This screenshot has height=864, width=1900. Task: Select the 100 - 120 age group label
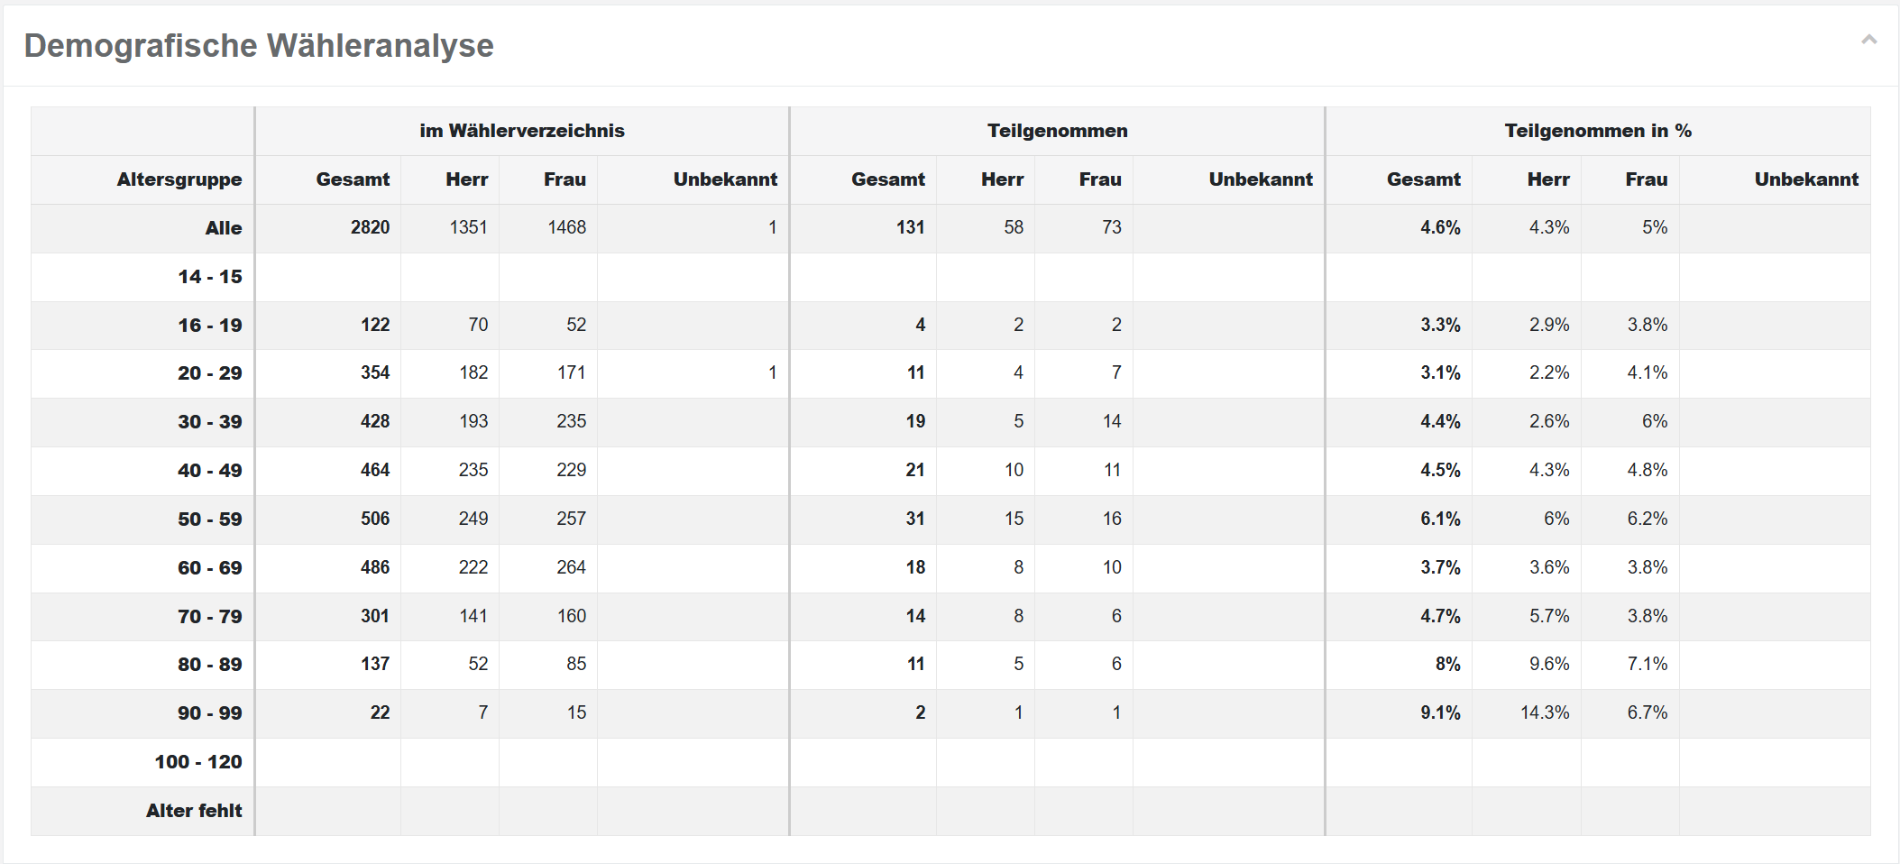pyautogui.click(x=197, y=762)
